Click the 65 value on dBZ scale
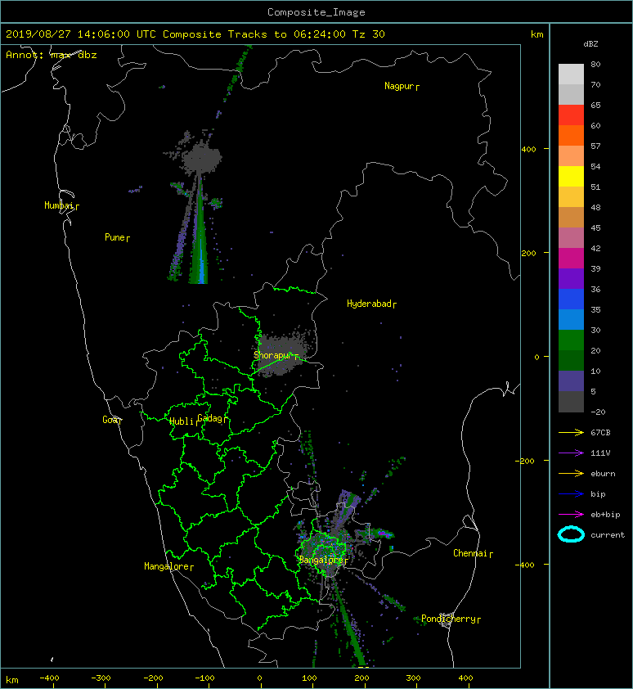Viewport: 633px width, 689px height. 595,105
